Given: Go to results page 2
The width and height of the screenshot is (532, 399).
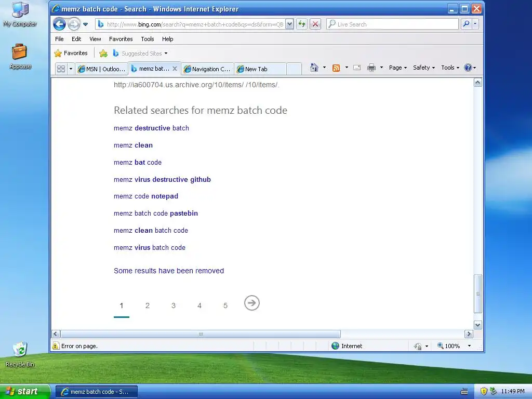Looking at the screenshot, I should point(147,305).
